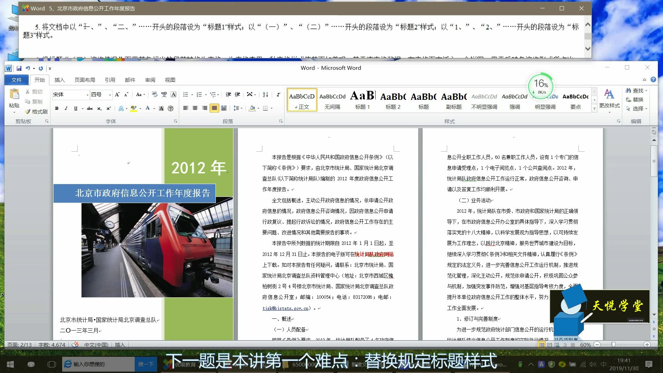Open the 文件 menu
This screenshot has width=663, height=373.
tap(16, 80)
